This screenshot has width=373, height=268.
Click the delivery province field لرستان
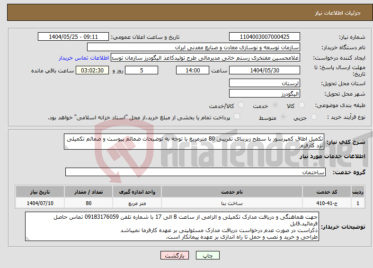[x=265, y=83]
